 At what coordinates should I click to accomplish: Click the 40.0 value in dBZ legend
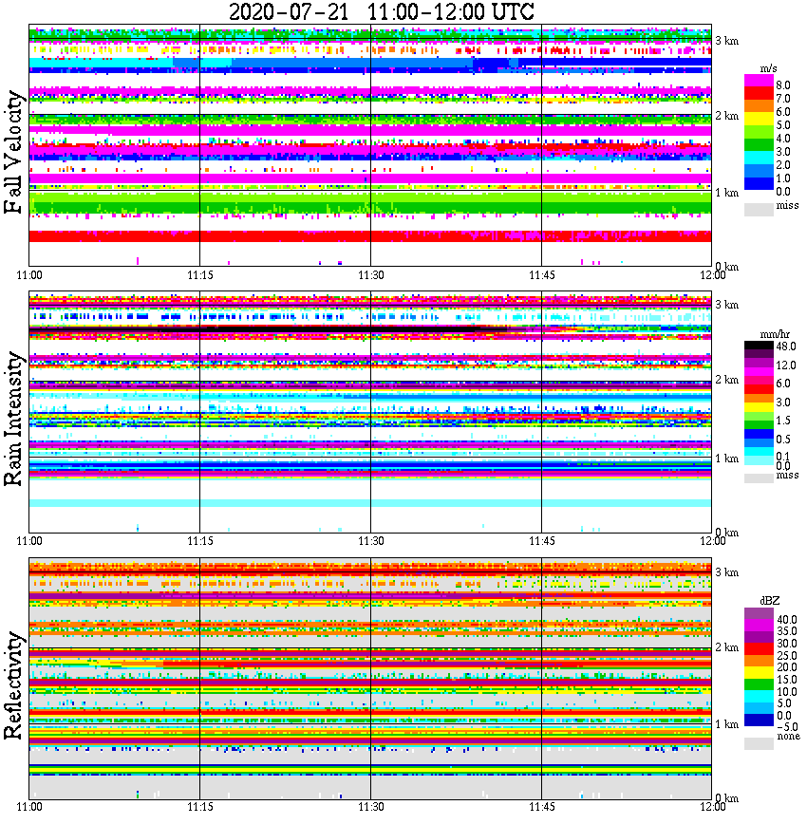click(x=787, y=620)
